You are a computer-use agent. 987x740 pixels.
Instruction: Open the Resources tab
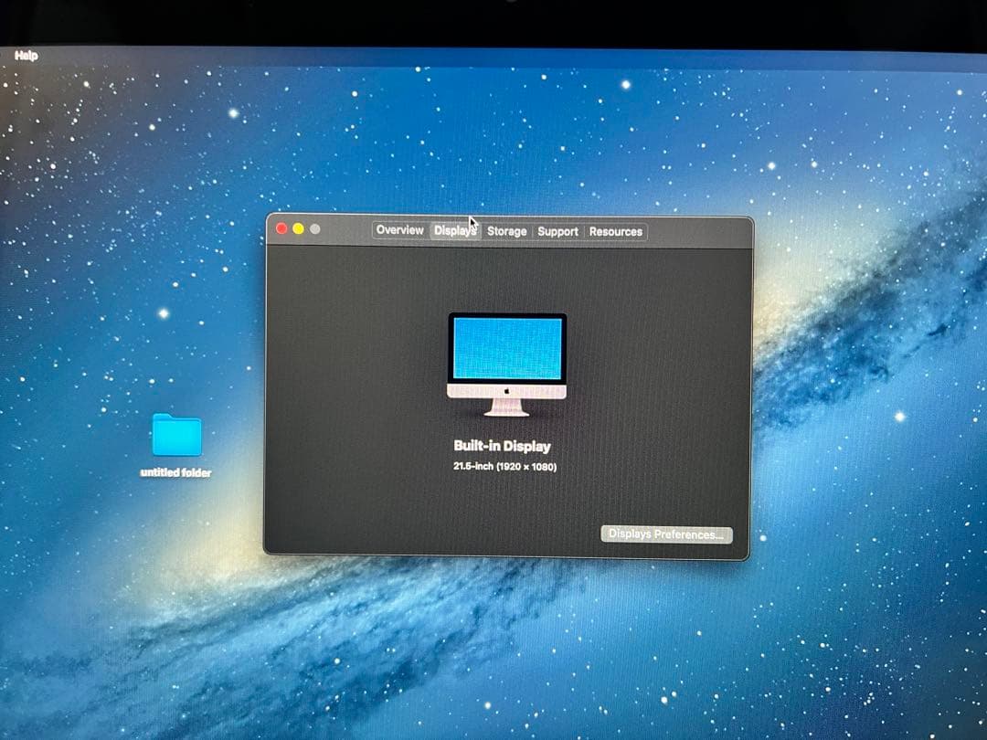tap(615, 232)
